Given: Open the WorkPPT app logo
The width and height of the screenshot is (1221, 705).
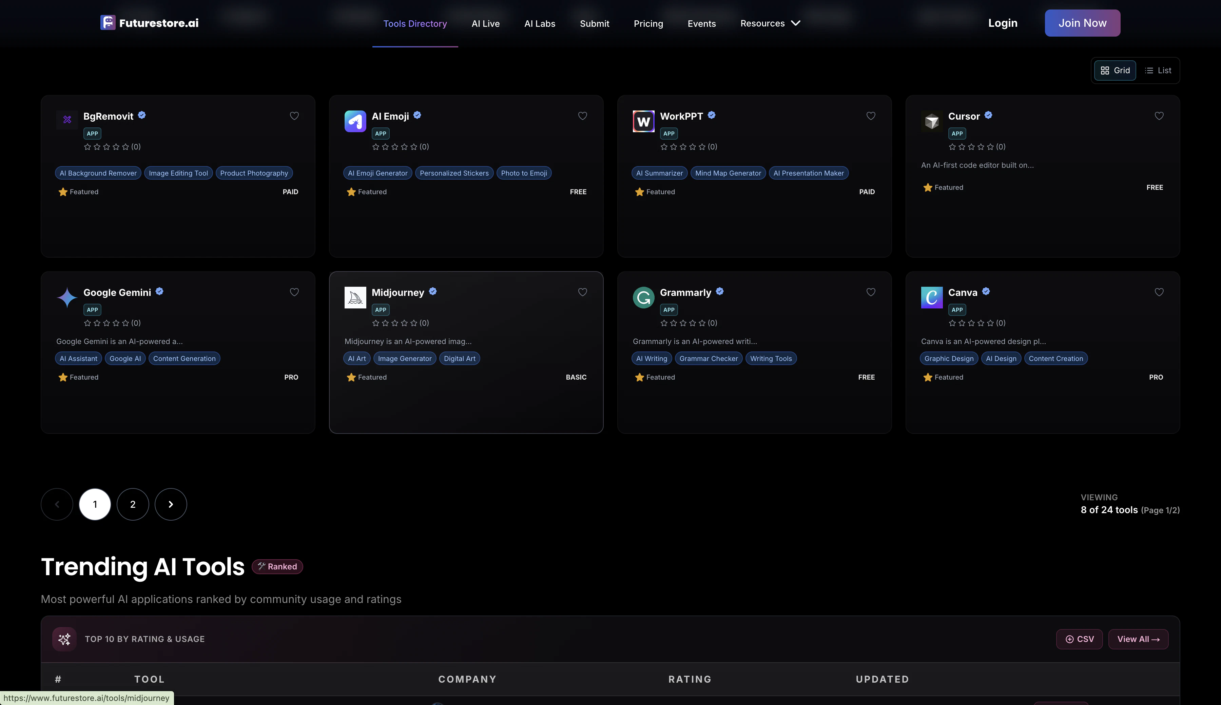Looking at the screenshot, I should click(x=643, y=121).
